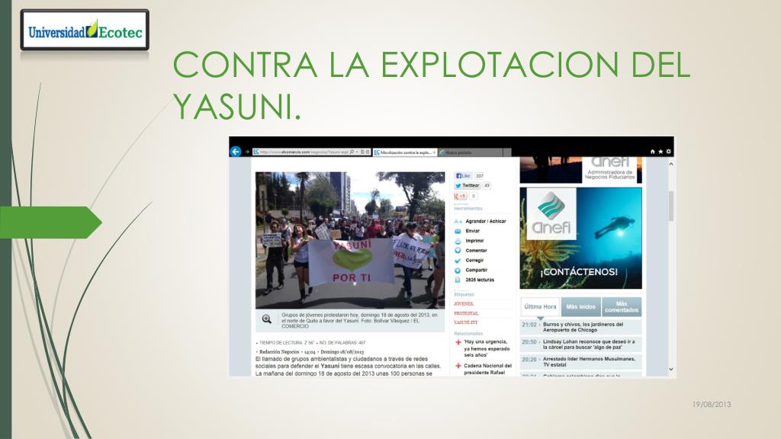Open the address bar dropdown arrow
The height and width of the screenshot is (439, 781).
(x=357, y=152)
